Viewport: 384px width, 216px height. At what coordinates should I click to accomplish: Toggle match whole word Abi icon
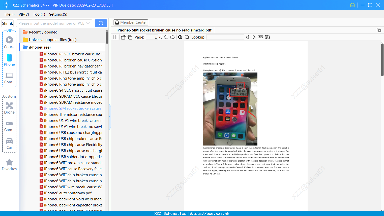(x=261, y=37)
